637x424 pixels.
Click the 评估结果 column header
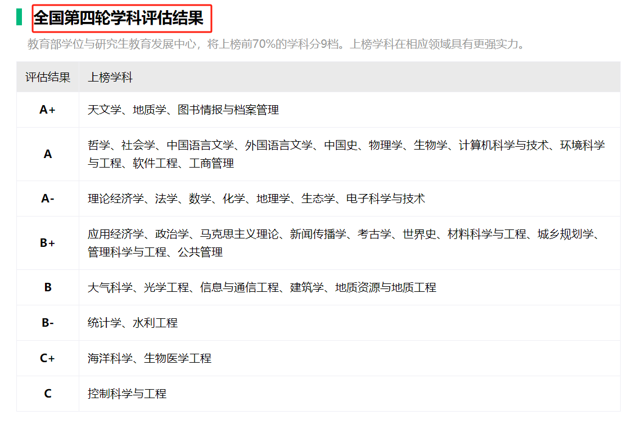48,77
